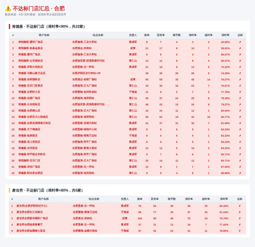The height and width of the screenshot is (247, 255).
Task: Click the 76.67% on-time rate cell
Action: click(x=225, y=86)
